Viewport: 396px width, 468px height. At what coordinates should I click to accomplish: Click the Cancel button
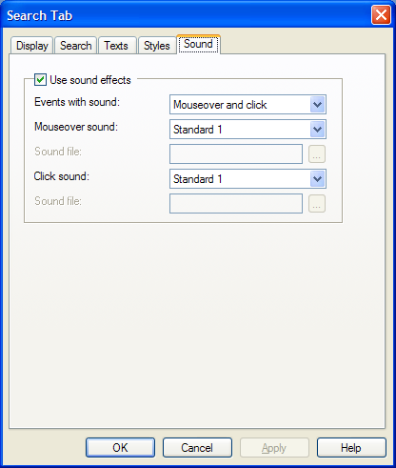(x=197, y=448)
